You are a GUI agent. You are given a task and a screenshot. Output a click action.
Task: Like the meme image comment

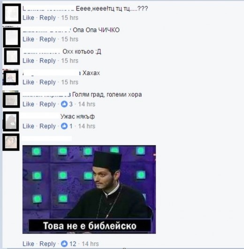[x=28, y=243]
